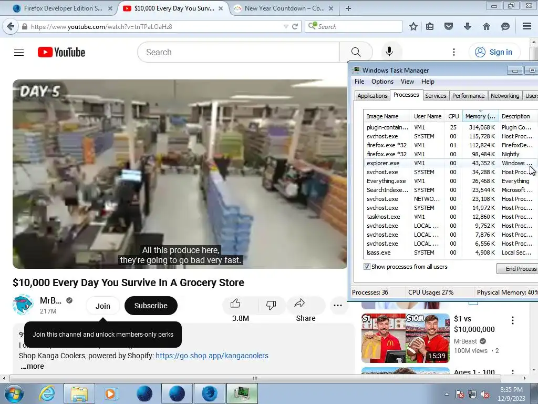Click the YouTube logo

[x=61, y=52]
